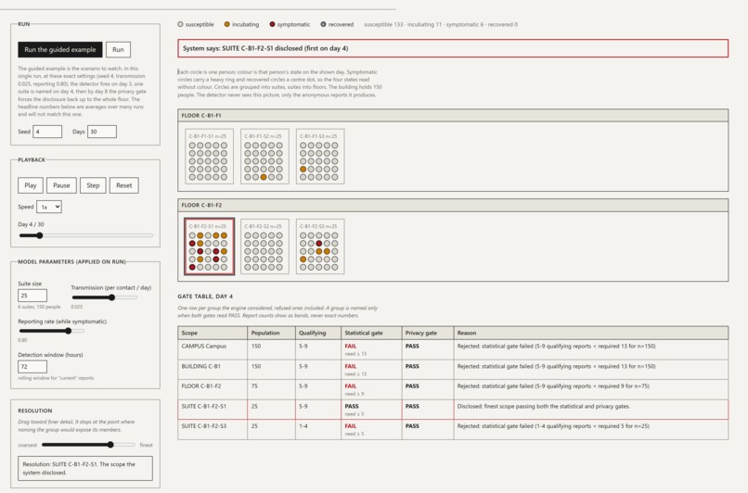Click population 75 in FLOOR row
The image size is (748, 493).
[x=254, y=386]
